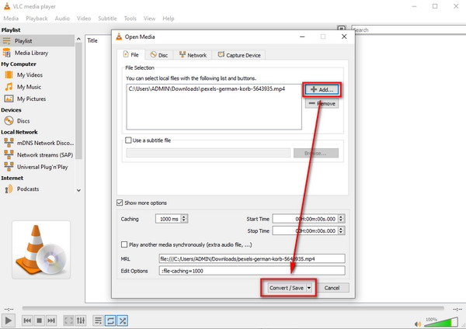Click the playback seek bar

(x=233, y=309)
